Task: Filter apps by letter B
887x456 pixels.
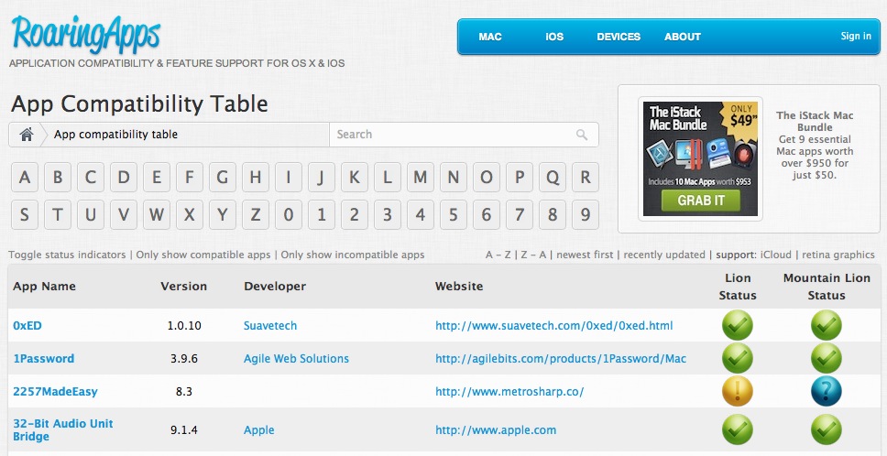Action: point(58,178)
